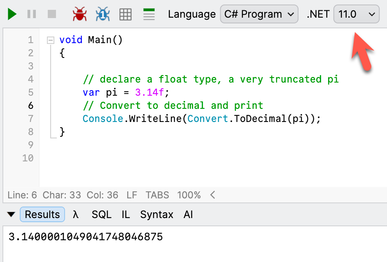Click the blue bug single-step debug icon
Screen dimensions: 387x262
pyautogui.click(x=103, y=14)
